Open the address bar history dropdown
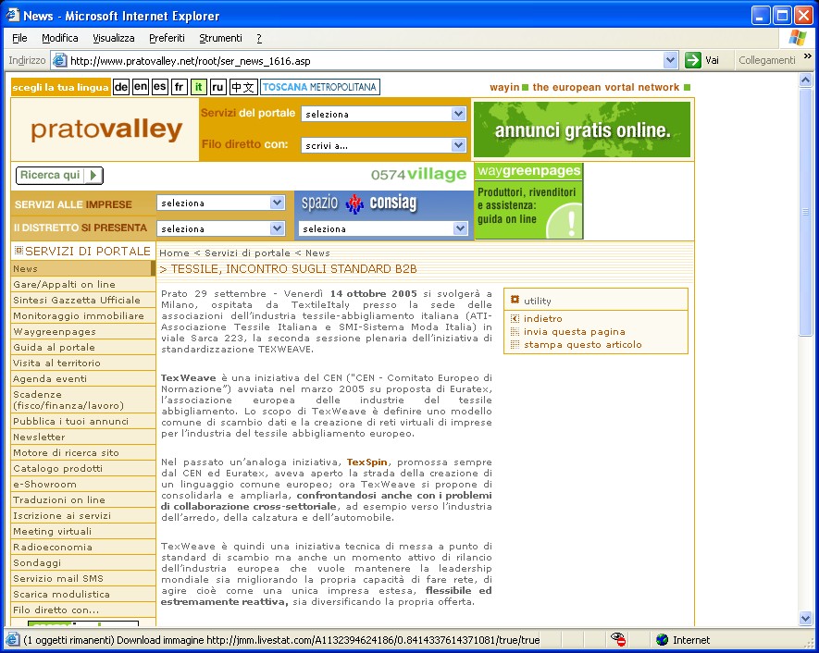The image size is (819, 653). [x=671, y=60]
